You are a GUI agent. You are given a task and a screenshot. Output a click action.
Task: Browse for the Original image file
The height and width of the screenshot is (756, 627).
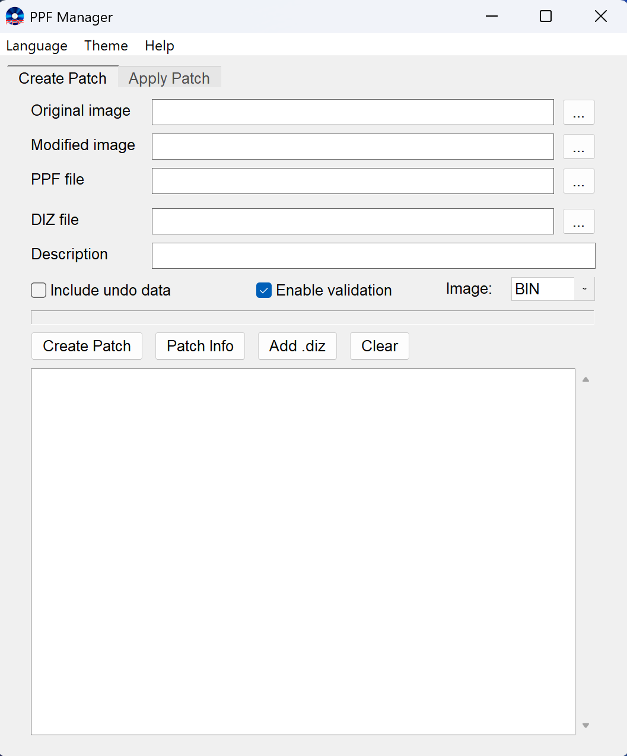pyautogui.click(x=578, y=112)
